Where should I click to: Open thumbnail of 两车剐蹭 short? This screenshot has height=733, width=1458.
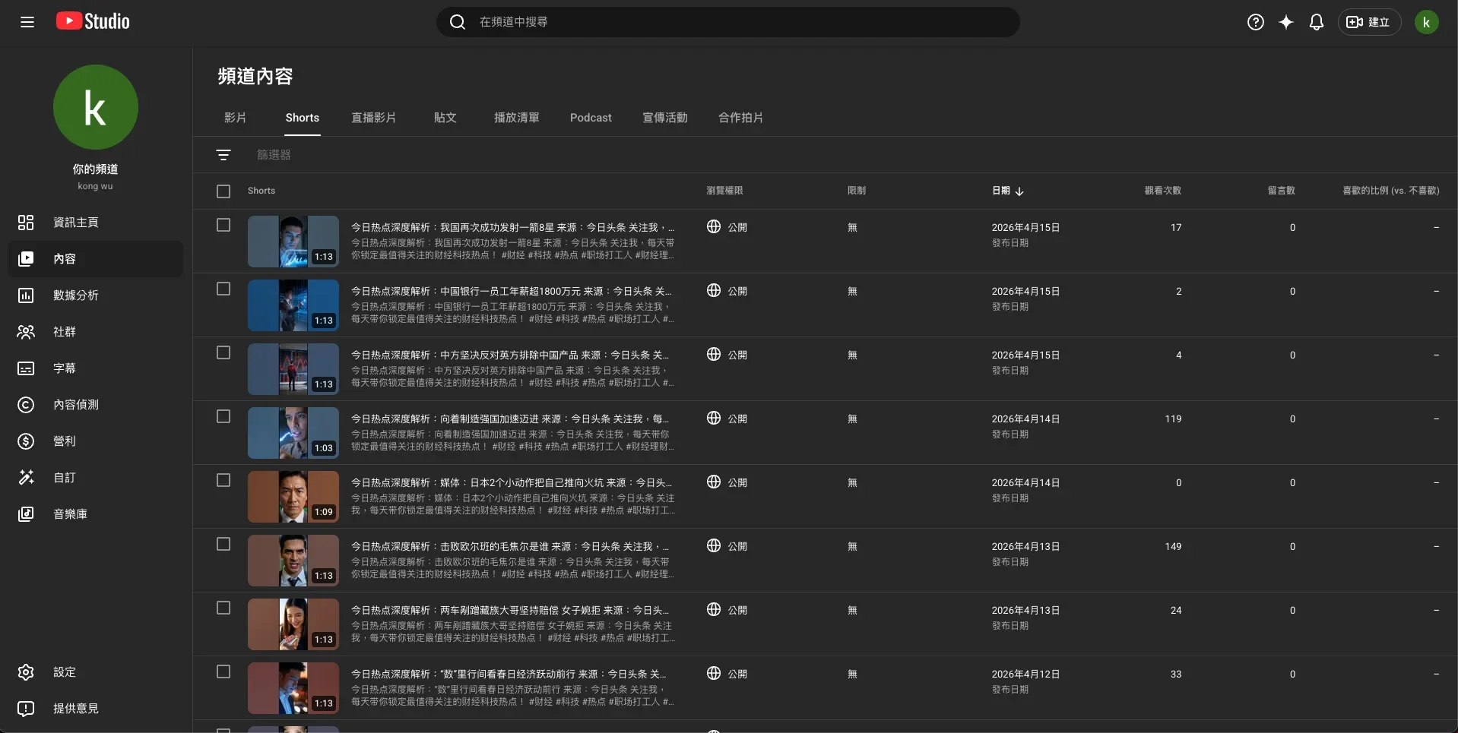coord(293,624)
